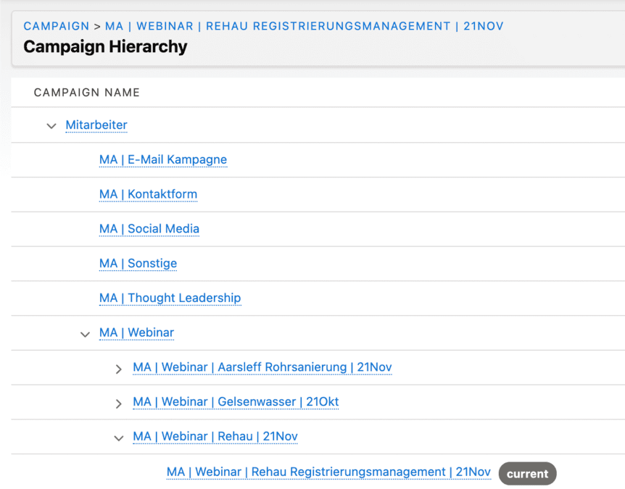Click the Campaign Hierarchy heading
Screen dimensions: 625x489
(105, 46)
